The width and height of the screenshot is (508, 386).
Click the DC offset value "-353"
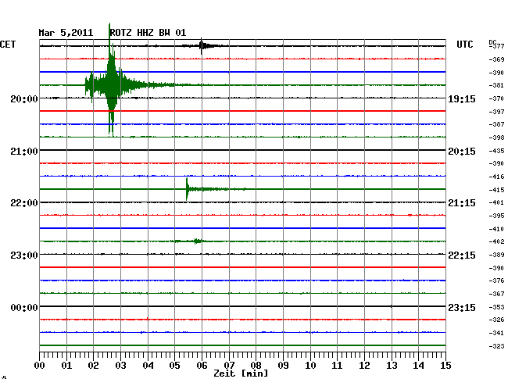pos(496,307)
